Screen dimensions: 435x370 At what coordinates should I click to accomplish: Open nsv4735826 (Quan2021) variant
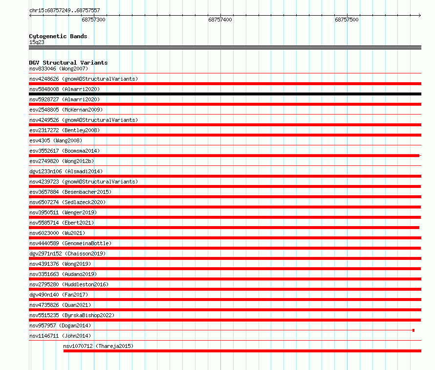click(x=60, y=305)
